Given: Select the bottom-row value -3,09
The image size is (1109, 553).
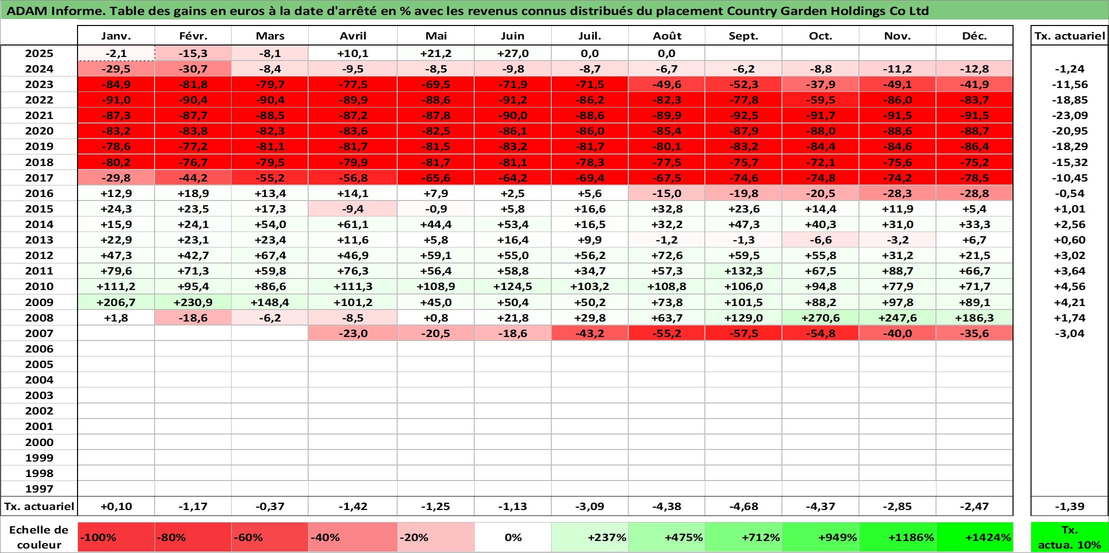Looking at the screenshot, I should tap(590, 506).
